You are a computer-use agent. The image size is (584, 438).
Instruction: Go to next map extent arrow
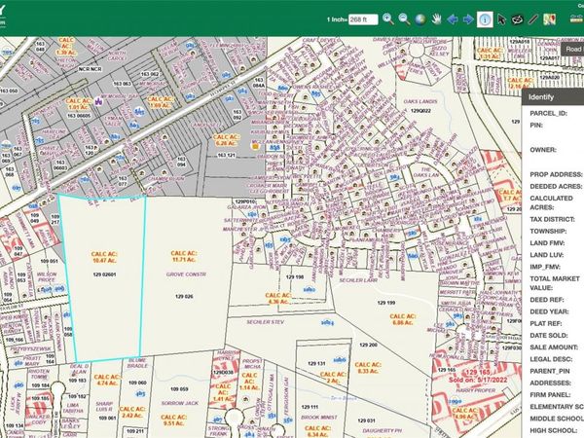468,18
